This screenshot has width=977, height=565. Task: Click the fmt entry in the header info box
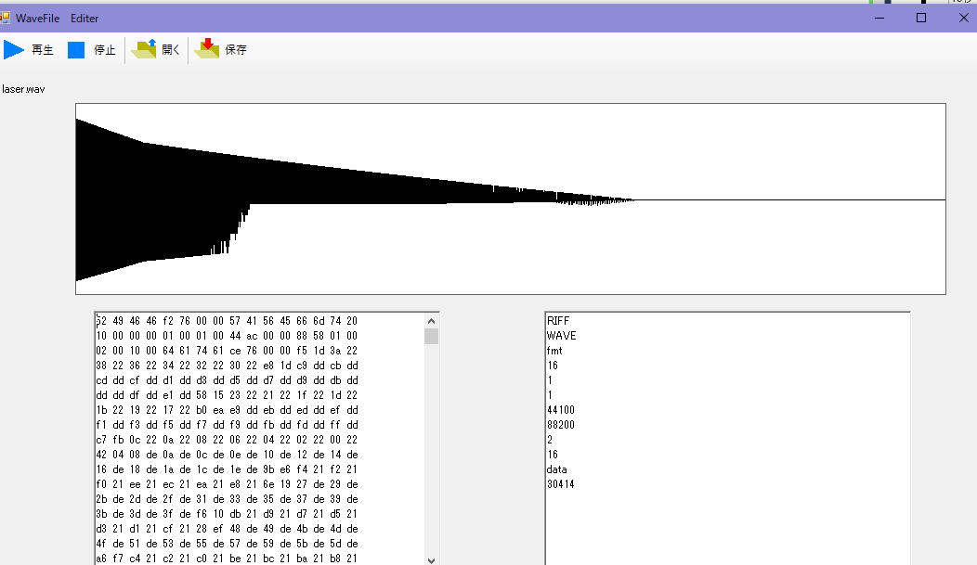[x=554, y=351]
